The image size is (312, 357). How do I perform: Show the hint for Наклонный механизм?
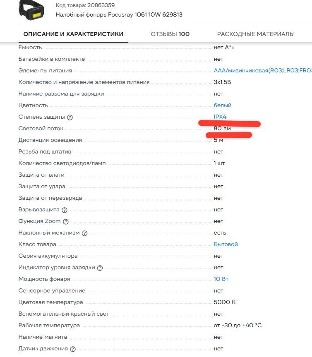(85, 233)
